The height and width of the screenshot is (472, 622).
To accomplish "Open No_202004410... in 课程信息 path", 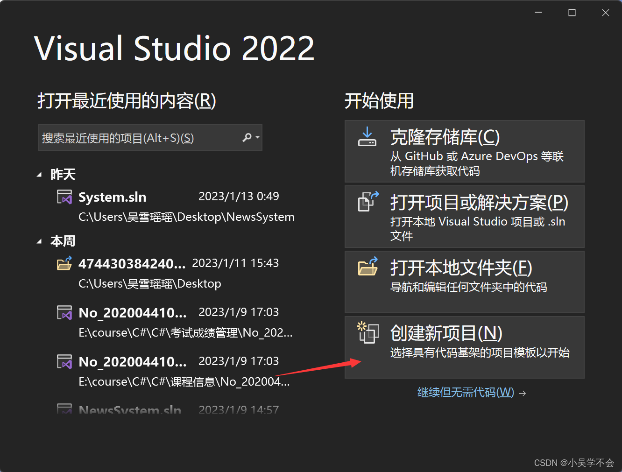I will click(x=175, y=371).
